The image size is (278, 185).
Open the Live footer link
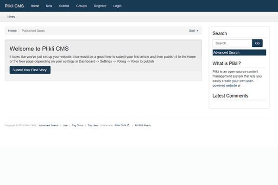pos(65,125)
